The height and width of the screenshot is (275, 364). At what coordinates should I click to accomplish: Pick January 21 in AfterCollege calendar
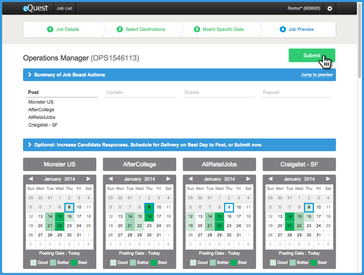[130, 226]
